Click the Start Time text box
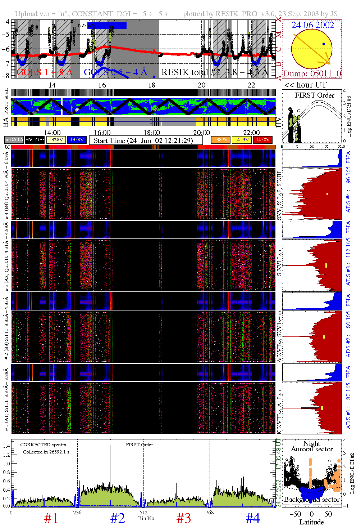 [146, 140]
